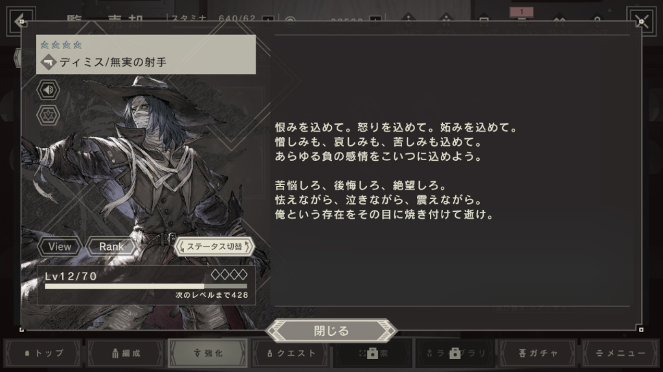This screenshot has height=372, width=663.
Task: Click the plus icon next to stamina
Action: (267, 19)
